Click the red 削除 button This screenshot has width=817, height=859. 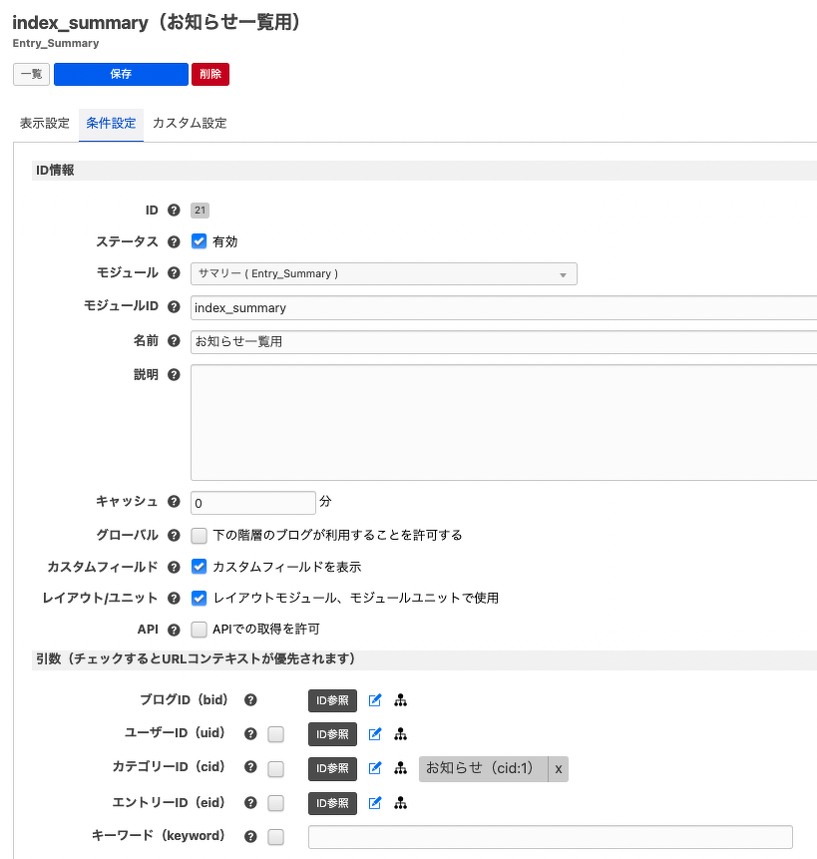point(210,74)
